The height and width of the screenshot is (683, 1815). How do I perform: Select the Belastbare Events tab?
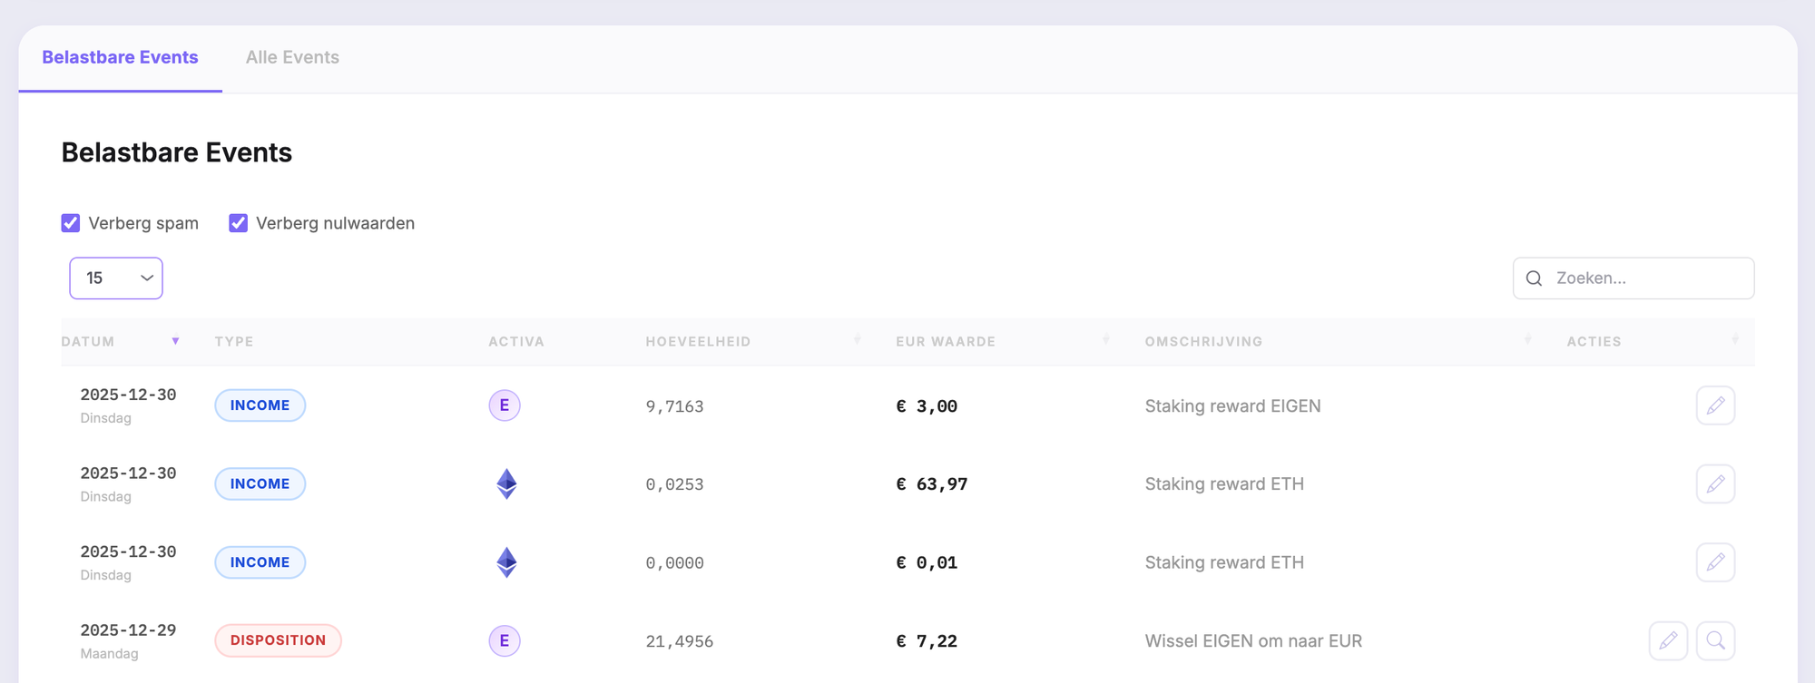tap(120, 57)
